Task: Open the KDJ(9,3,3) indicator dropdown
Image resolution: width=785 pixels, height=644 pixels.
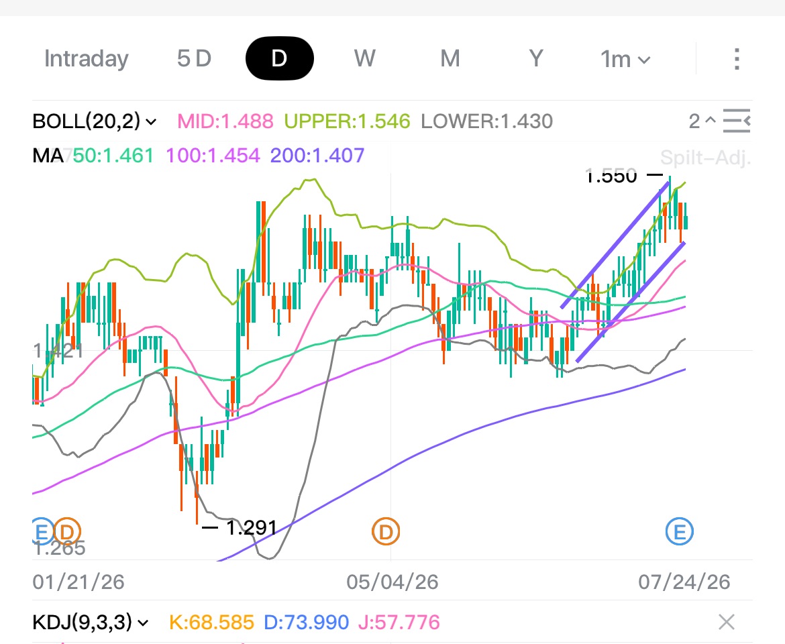Action: point(91,622)
